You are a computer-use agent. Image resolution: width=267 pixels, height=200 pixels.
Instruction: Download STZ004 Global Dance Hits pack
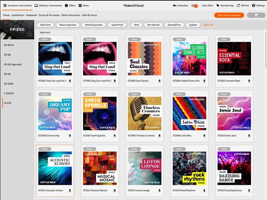pos(204,81)
